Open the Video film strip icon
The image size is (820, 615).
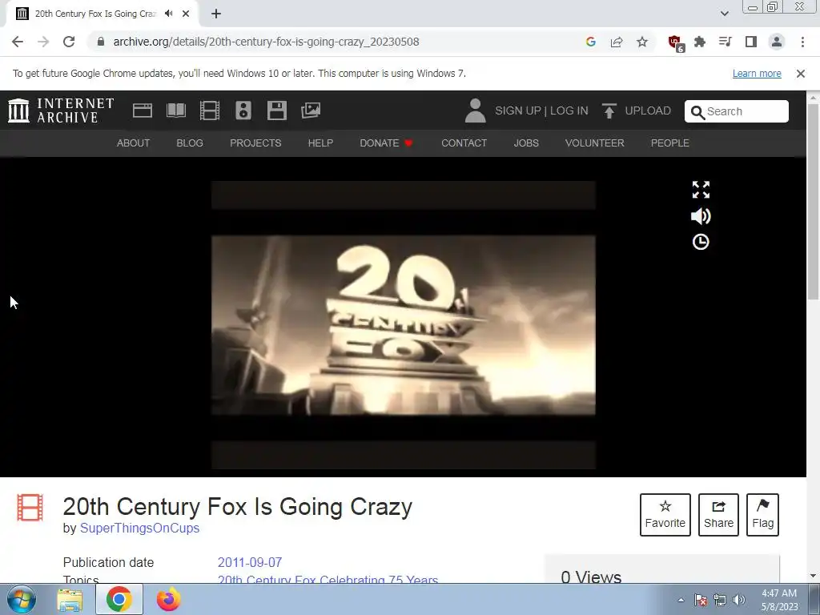(x=210, y=111)
